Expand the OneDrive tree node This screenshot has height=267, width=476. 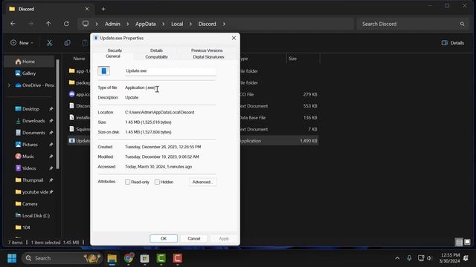click(9, 85)
